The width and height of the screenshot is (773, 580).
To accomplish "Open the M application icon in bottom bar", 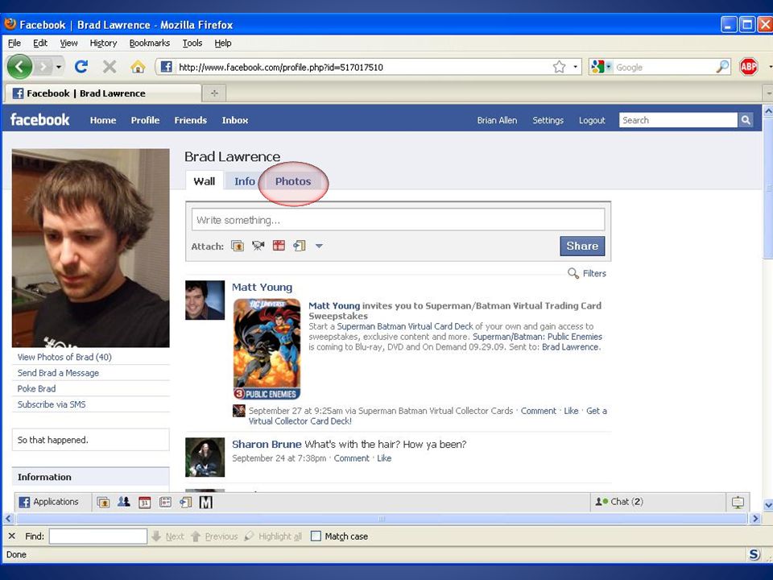I will click(x=206, y=502).
